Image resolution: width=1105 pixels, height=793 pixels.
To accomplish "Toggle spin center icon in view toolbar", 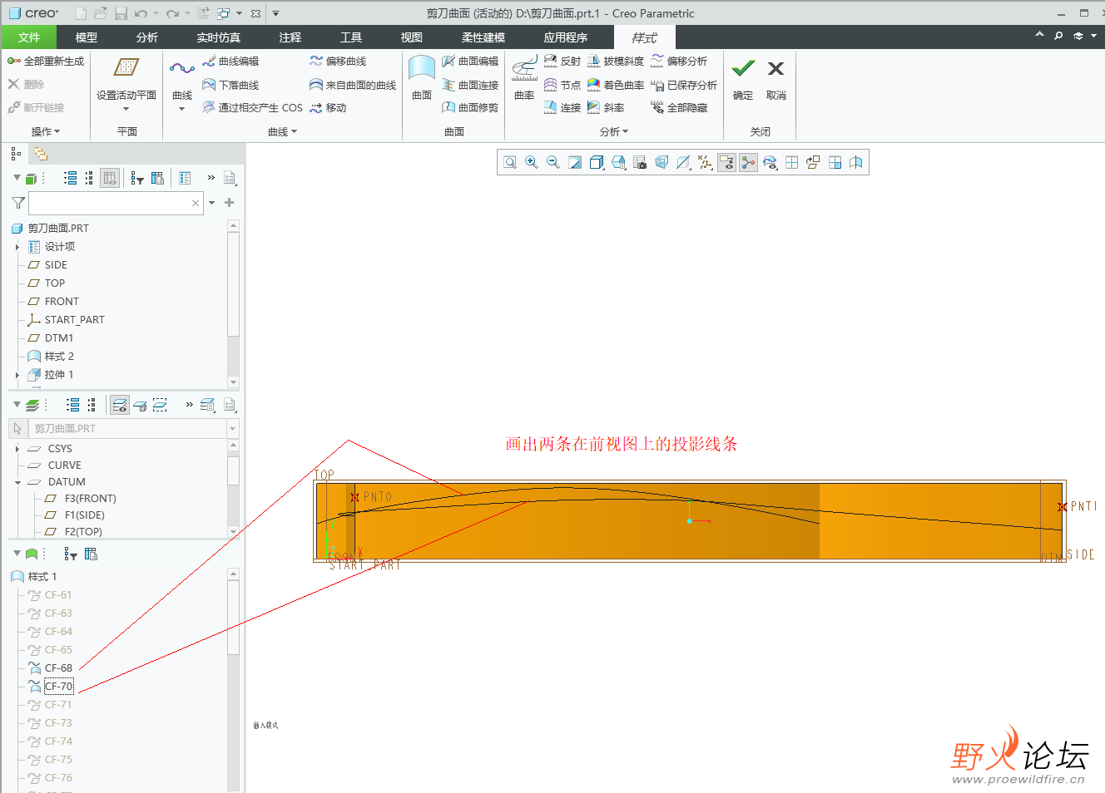I will 748,163.
